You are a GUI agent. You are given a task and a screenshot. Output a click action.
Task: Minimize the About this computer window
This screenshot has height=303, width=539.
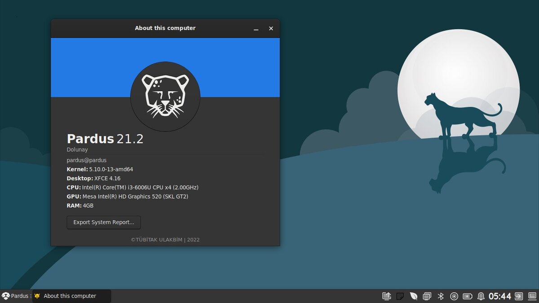coord(256,28)
